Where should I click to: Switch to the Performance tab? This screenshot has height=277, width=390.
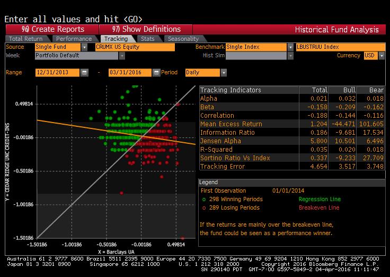74,39
